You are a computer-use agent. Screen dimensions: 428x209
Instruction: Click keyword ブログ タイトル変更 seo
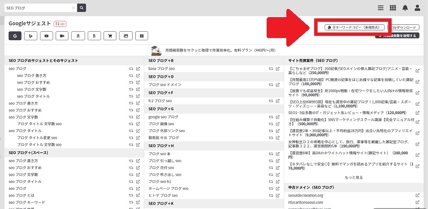37,138
